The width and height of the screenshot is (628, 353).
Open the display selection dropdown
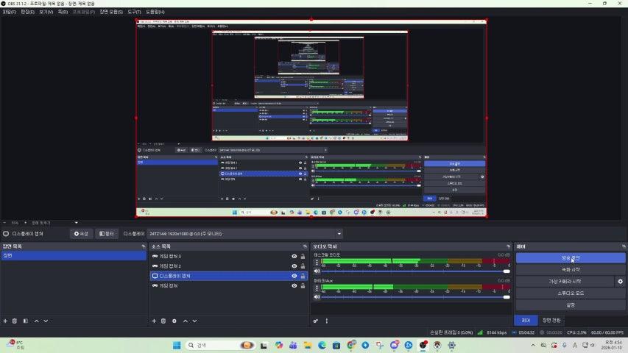339,234
